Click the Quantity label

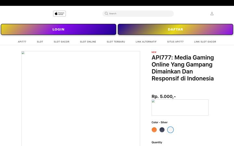click(157, 142)
